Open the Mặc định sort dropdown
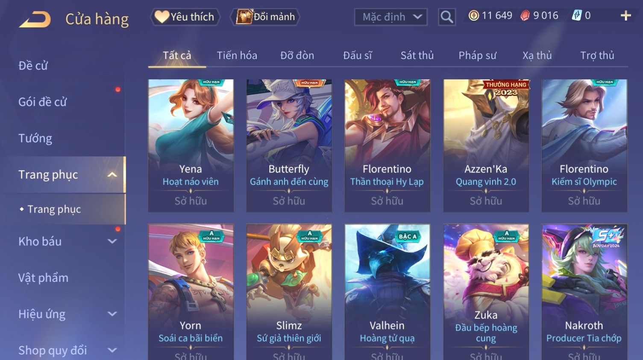The height and width of the screenshot is (360, 643). pyautogui.click(x=390, y=17)
